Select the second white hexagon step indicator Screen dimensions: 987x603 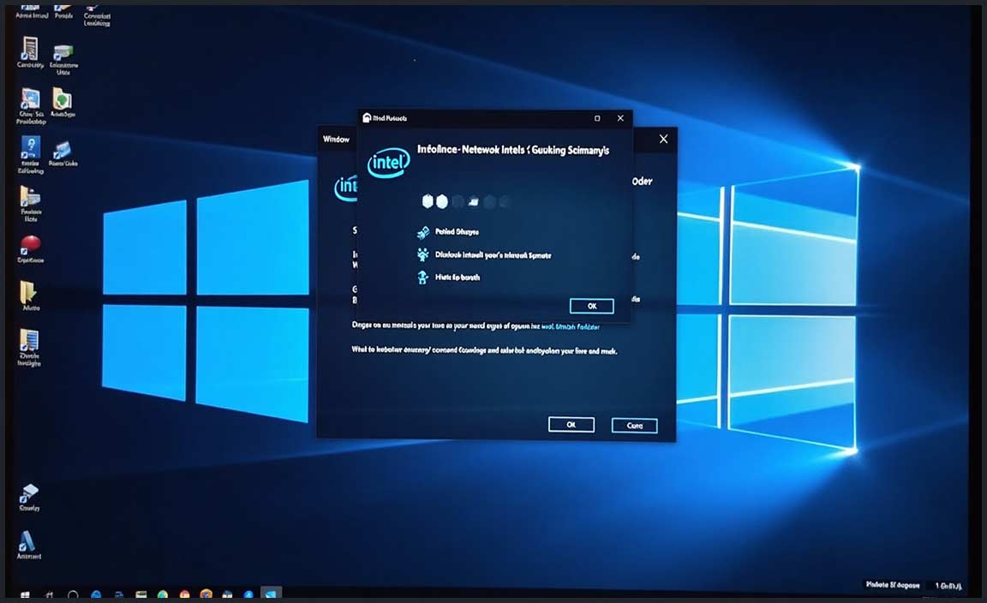click(x=442, y=201)
